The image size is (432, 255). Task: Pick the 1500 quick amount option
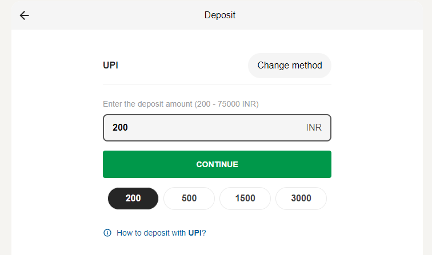point(245,199)
